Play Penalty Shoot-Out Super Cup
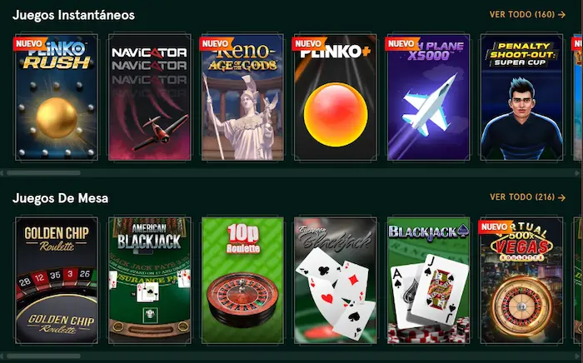 pos(521,97)
